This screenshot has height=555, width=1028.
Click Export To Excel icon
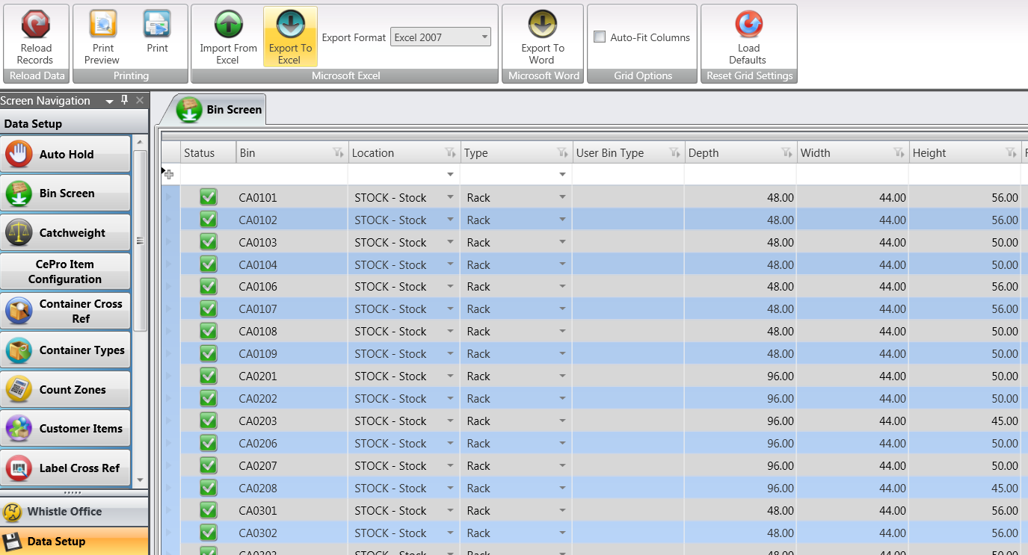point(289,25)
